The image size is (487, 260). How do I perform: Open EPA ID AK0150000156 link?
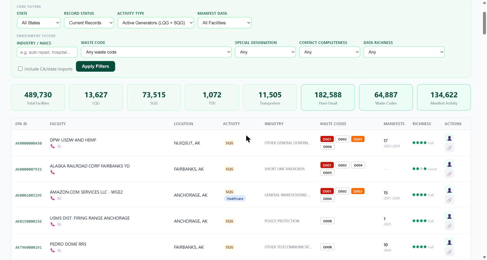coord(28,221)
